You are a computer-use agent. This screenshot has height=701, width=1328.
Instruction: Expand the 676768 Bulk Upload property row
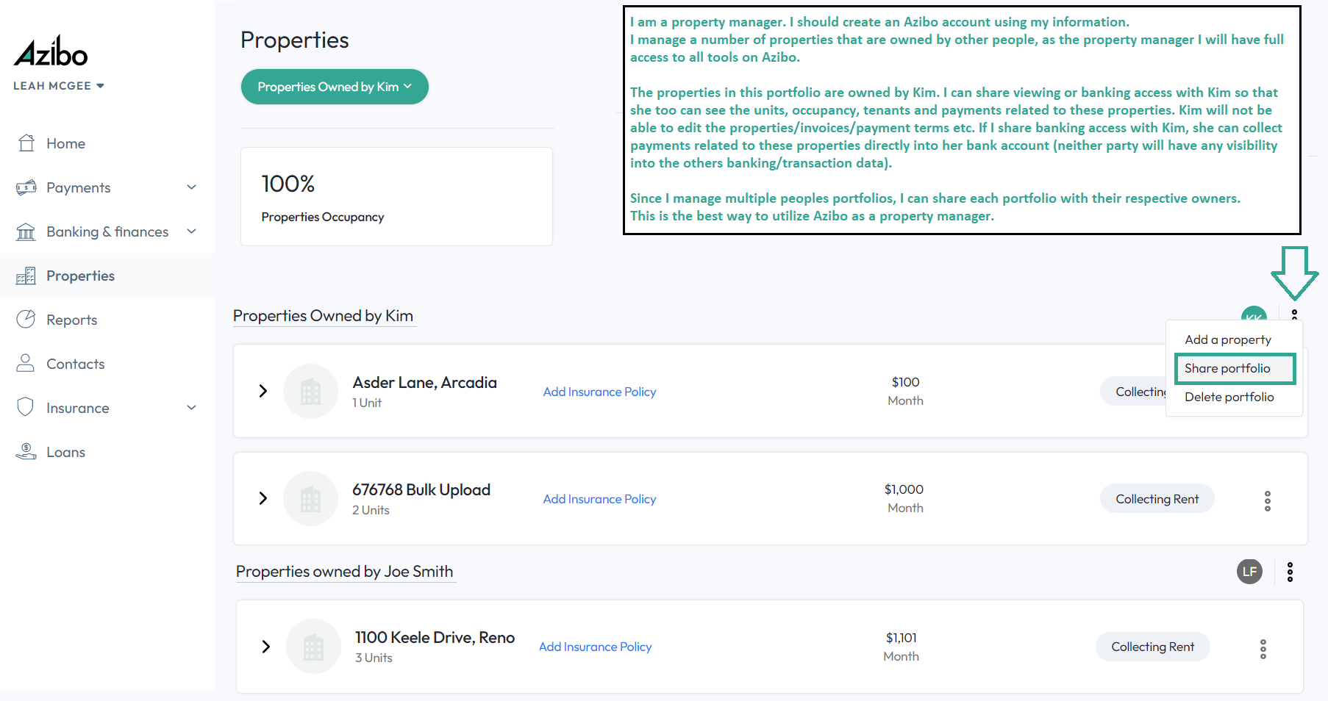(x=263, y=498)
